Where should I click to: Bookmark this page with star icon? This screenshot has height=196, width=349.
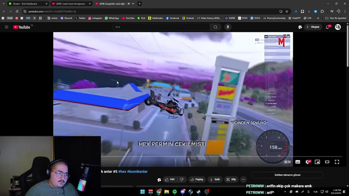coord(287,11)
